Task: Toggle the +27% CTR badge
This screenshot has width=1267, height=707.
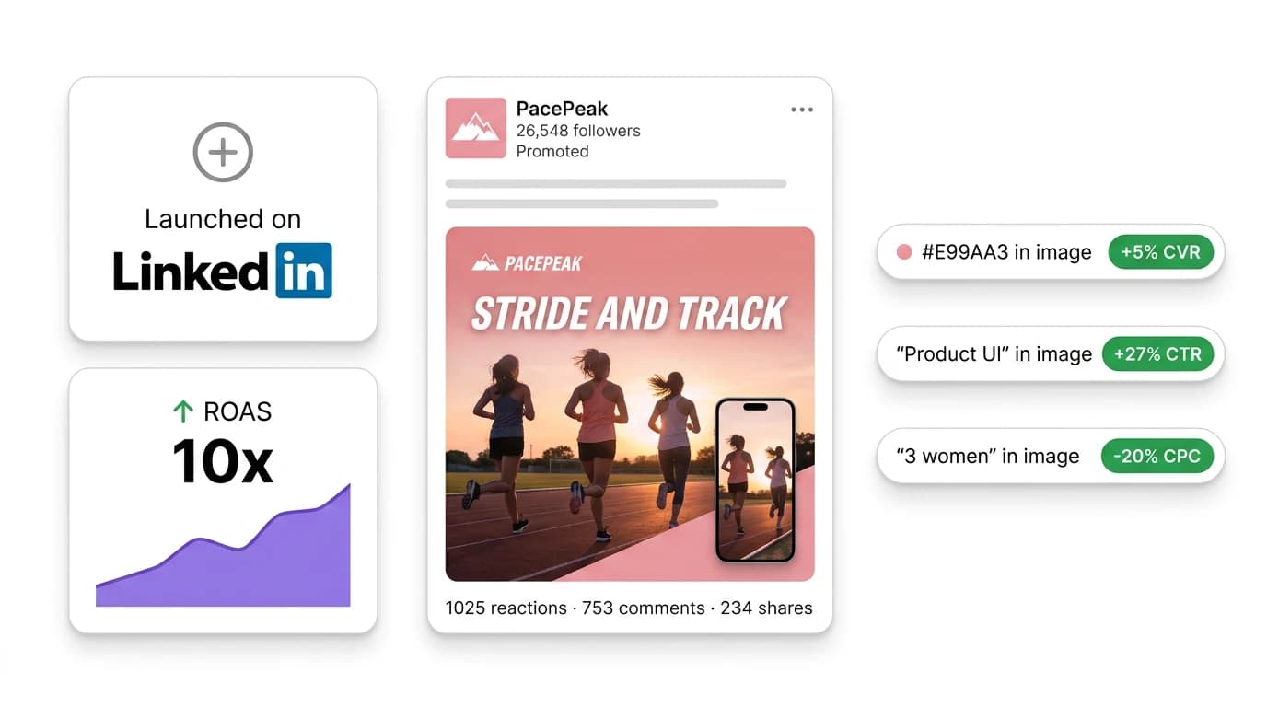Action: (1157, 353)
